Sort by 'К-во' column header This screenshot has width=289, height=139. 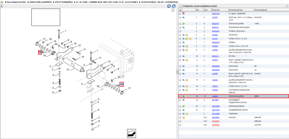click(x=205, y=10)
